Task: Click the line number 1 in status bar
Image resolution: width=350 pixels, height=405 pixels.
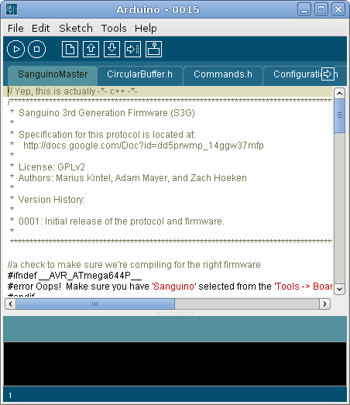Action: [x=10, y=396]
